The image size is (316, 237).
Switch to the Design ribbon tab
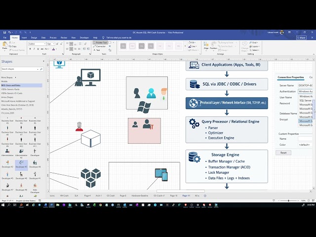[x=34, y=38]
